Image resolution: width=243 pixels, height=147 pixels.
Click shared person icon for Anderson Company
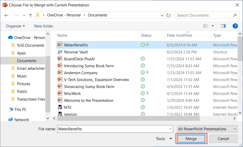147,72
